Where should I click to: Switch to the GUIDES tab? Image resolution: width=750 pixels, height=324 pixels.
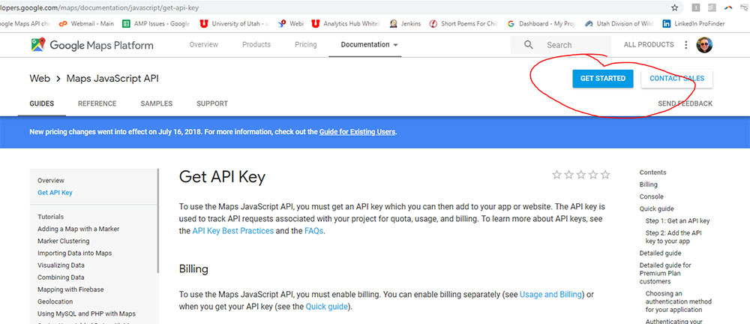point(41,103)
